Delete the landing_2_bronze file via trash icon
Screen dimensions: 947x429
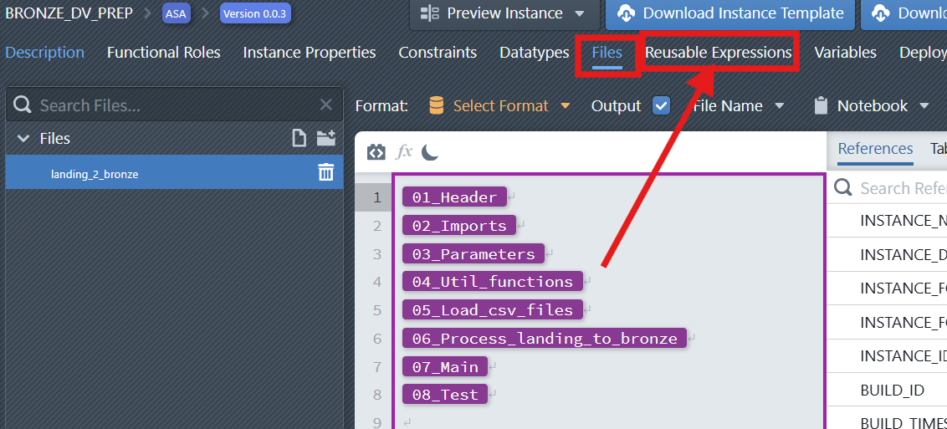pyautogui.click(x=325, y=173)
